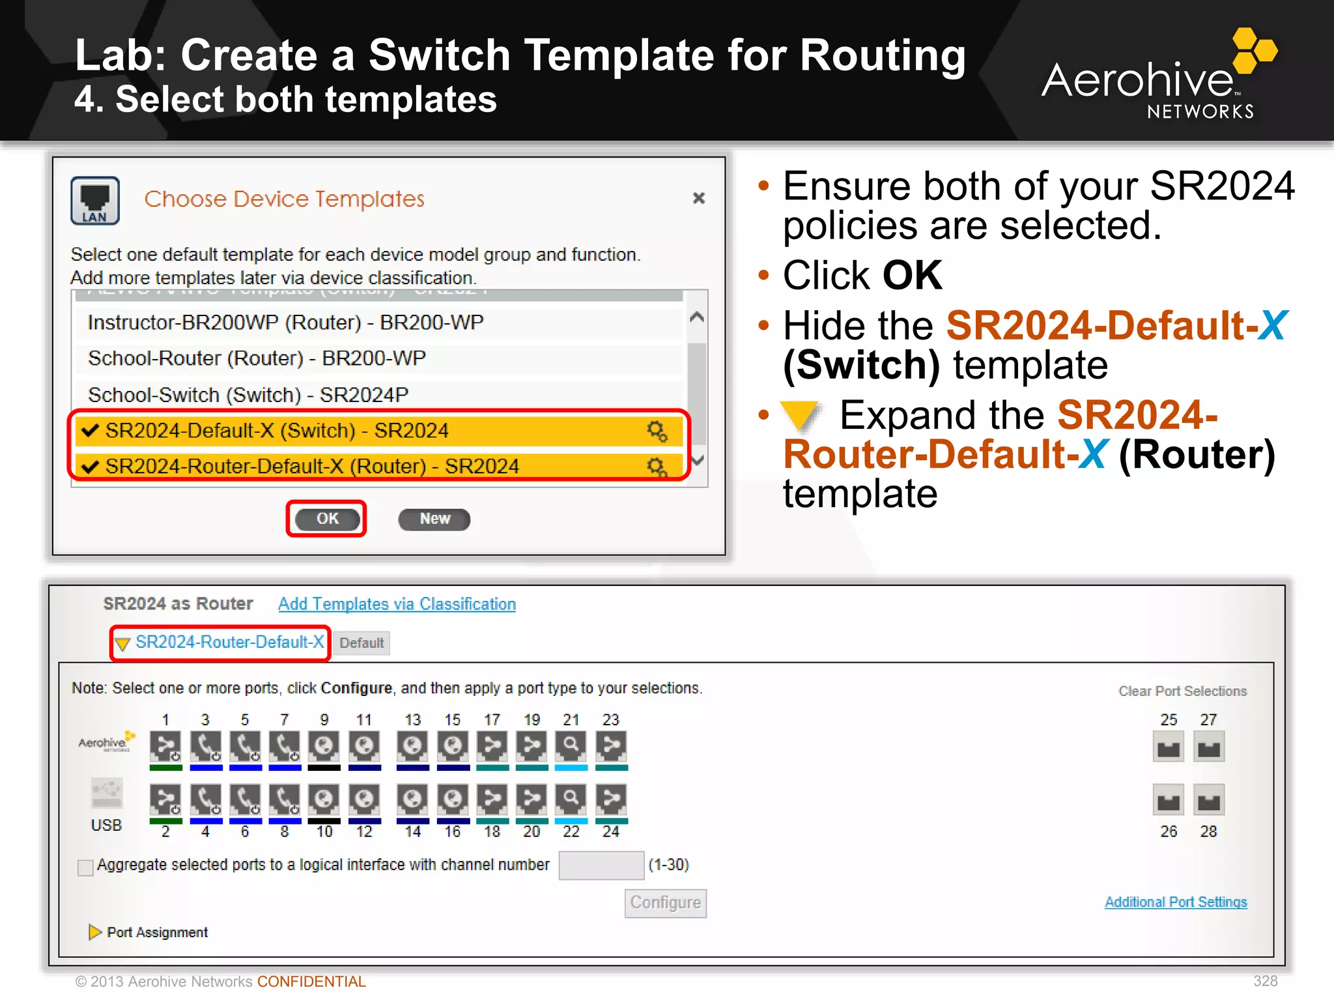This screenshot has width=1334, height=1001.
Task: Click the SR2024-Router-Default-X template link
Action: click(x=229, y=643)
